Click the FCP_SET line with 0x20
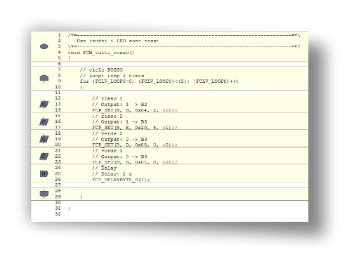Viewport: 354px width, 266px height. click(x=135, y=127)
